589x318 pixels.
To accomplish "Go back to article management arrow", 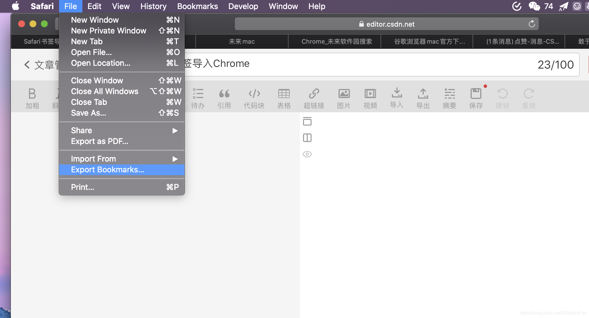I will point(27,65).
